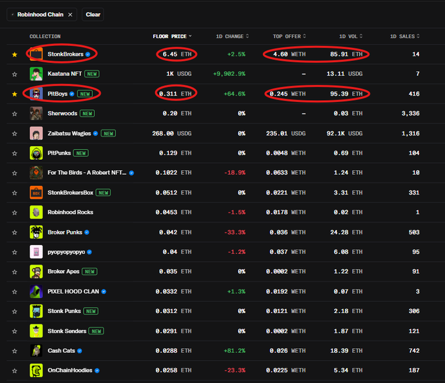Image resolution: width=445 pixels, height=383 pixels.
Task: Click StonkBrokers verified badge icon
Action: 88,54
